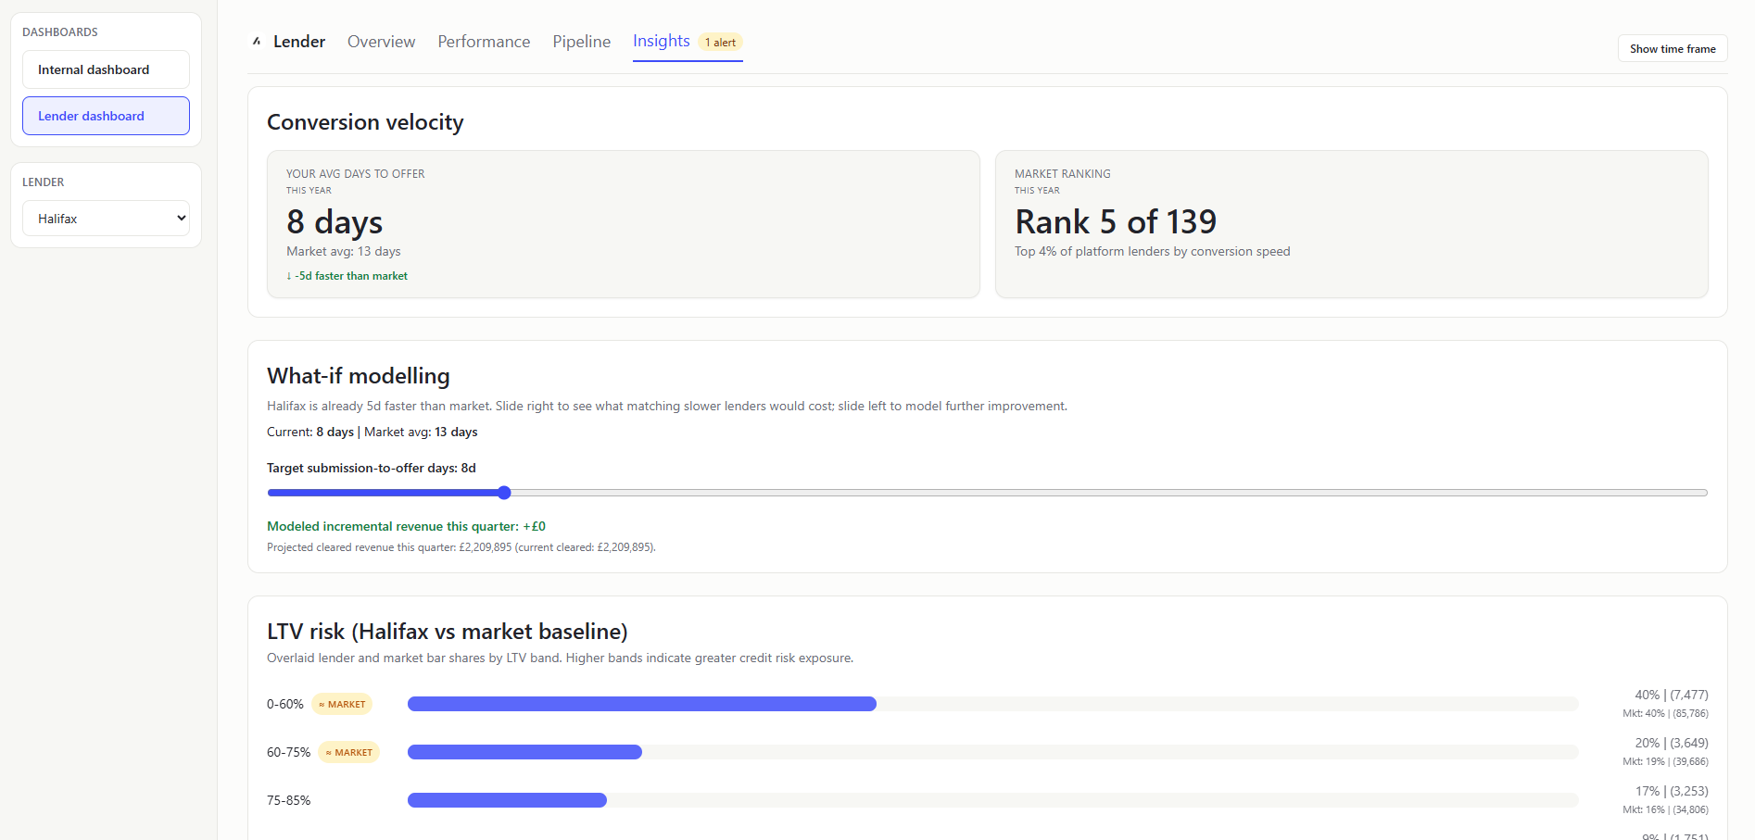Image resolution: width=1755 pixels, height=840 pixels.
Task: Click the MARKET badge beside 60-75%
Action: point(348,752)
